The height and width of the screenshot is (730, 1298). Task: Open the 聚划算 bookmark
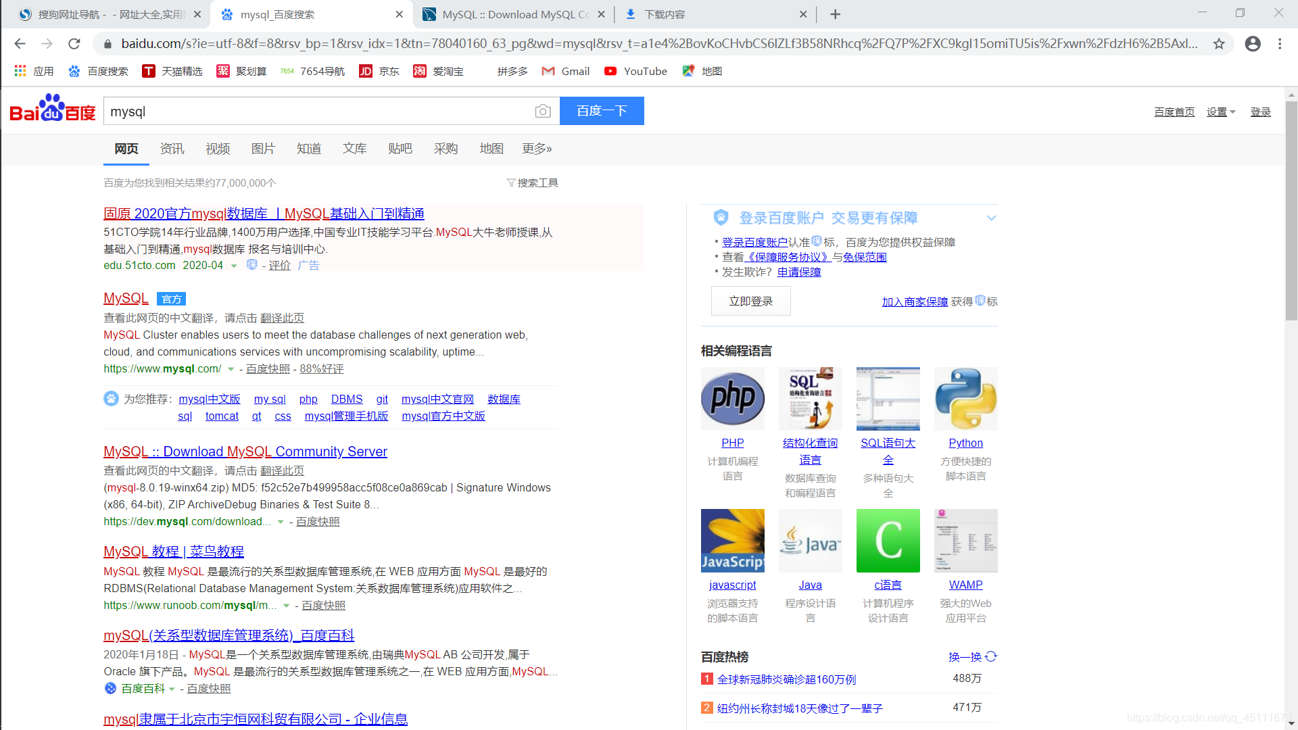pos(241,71)
